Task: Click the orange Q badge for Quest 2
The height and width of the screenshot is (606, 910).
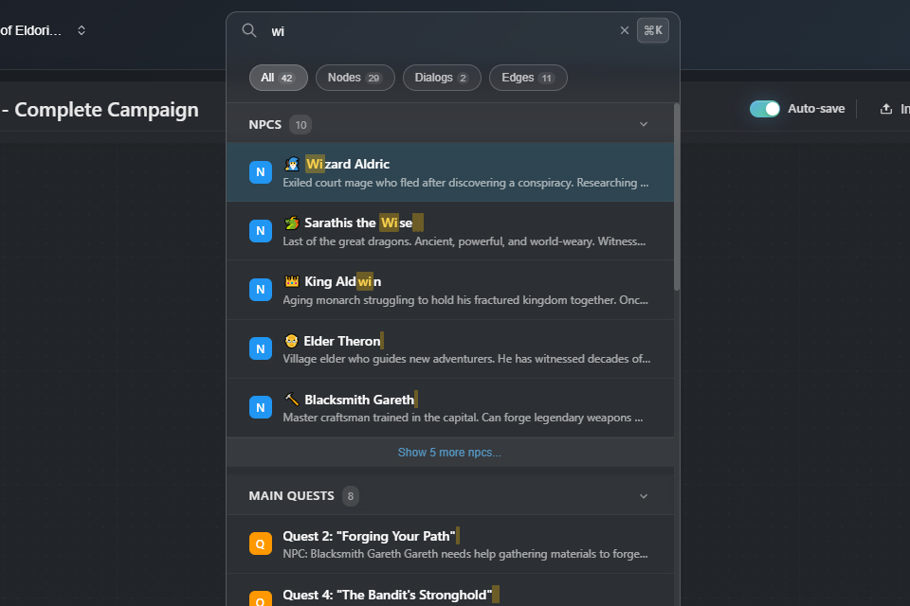Action: point(260,544)
